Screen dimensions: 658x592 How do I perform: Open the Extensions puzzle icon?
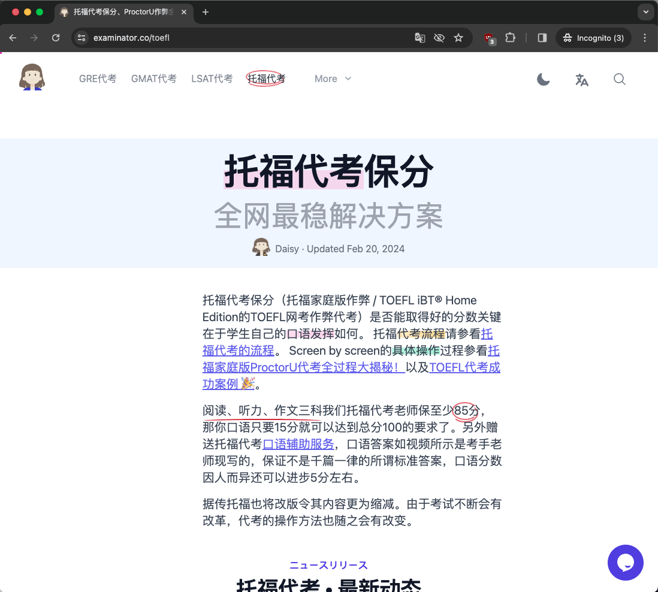coord(511,38)
